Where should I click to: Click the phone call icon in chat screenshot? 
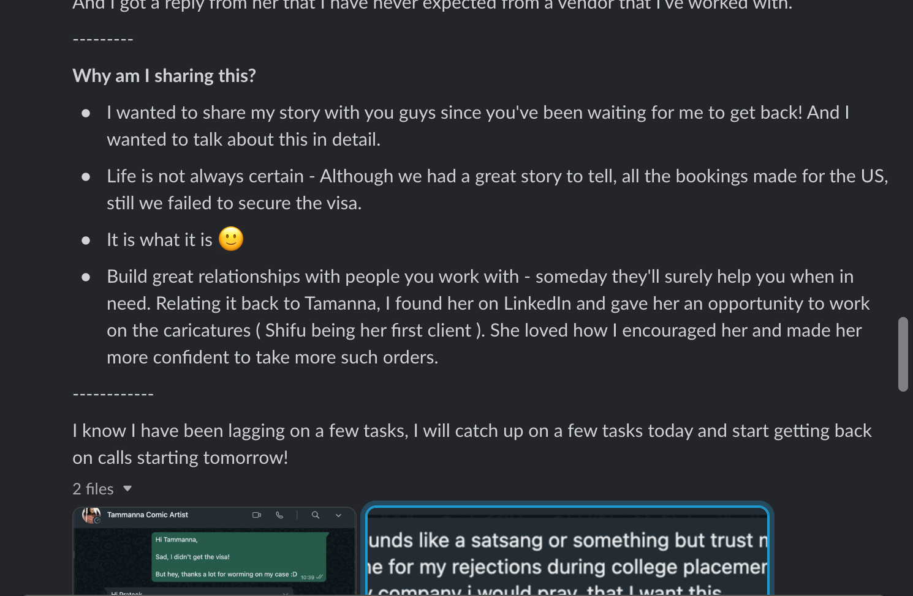pyautogui.click(x=279, y=515)
